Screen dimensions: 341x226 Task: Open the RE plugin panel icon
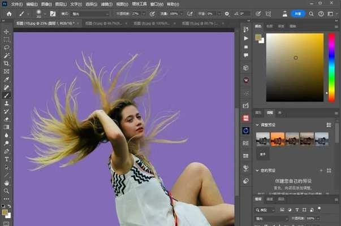[x=246, y=143]
